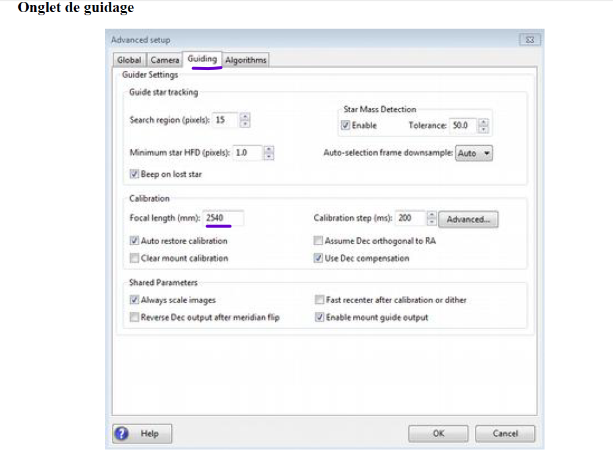Check Assume Dec orthogonal to RA
Screen dimensions: 613x455
[318, 241]
